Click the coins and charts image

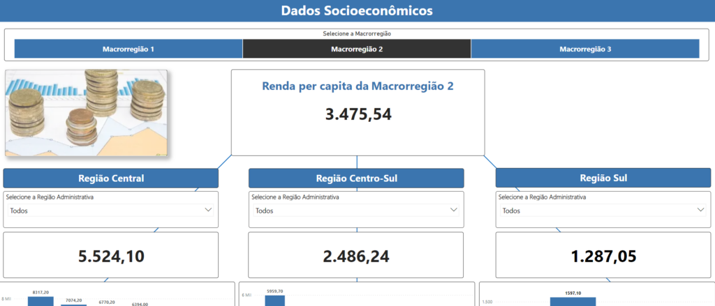tap(87, 113)
